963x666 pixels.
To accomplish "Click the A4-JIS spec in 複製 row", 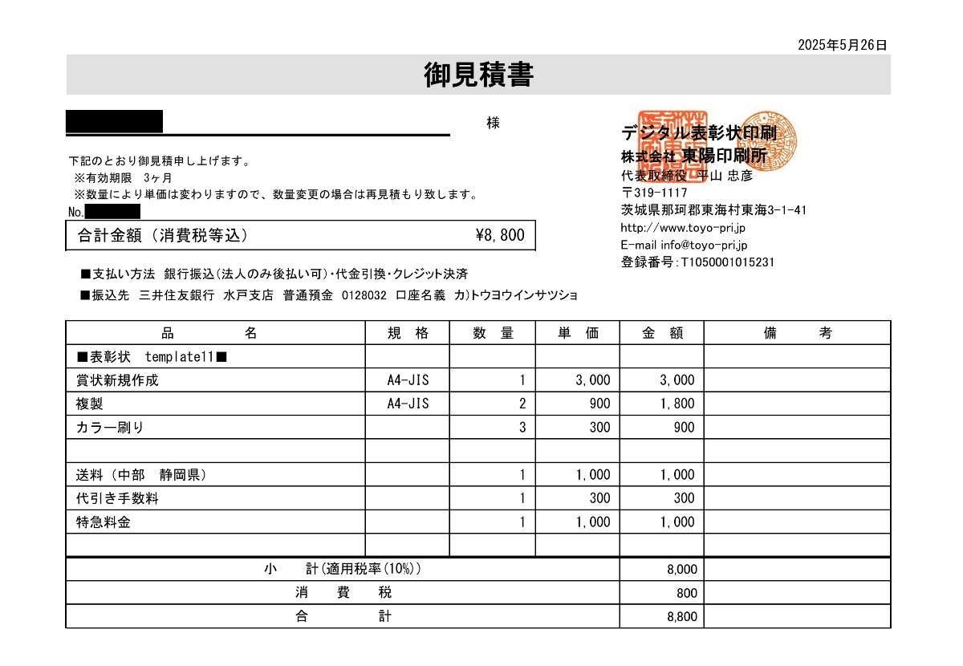I will (x=408, y=404).
